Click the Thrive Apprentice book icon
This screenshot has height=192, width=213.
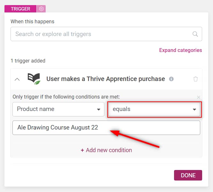(x=34, y=79)
